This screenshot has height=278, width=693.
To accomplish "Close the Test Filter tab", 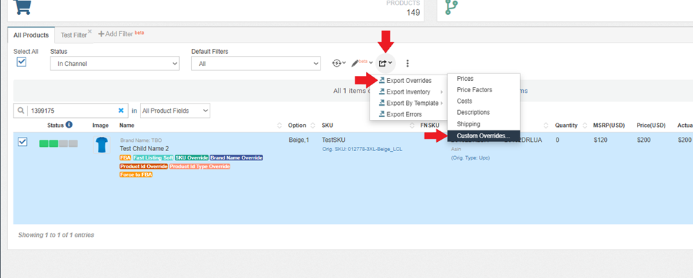I will 90,31.
